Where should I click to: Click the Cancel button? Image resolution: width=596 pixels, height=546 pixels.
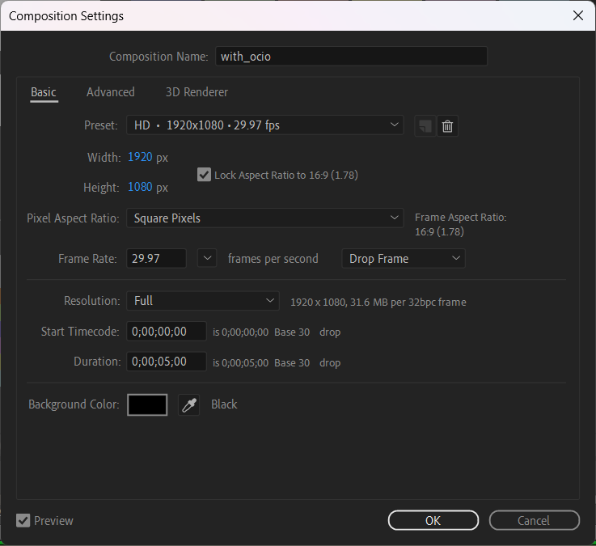coord(534,520)
